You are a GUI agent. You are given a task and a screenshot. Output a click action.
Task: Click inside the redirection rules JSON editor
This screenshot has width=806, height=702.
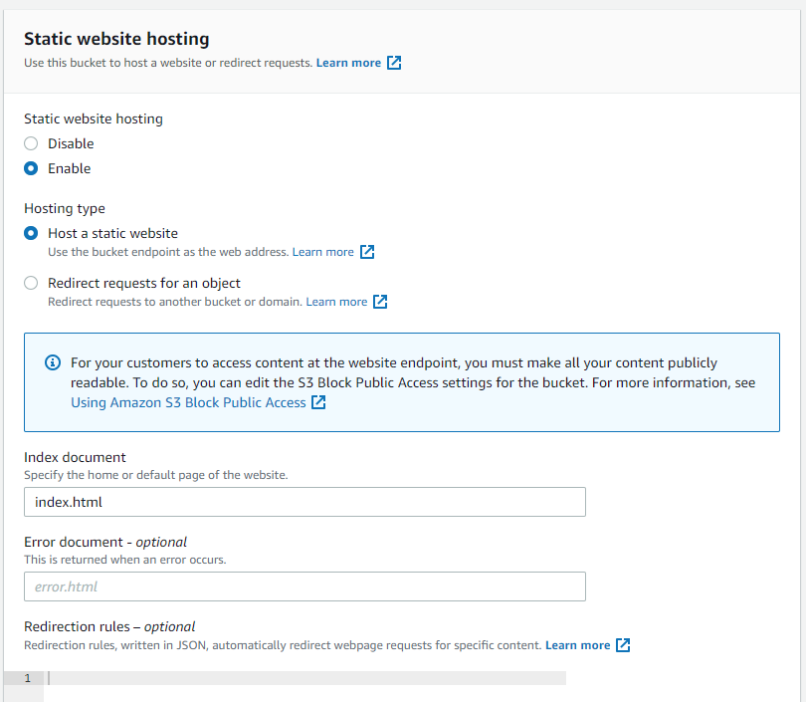click(299, 678)
